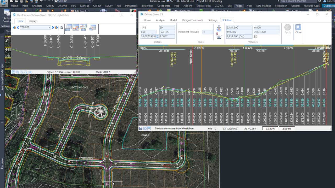Image resolution: width=335 pixels, height=188 pixels.
Task: Expand Surface Manager dropdown on ribbon
Action: point(192,11)
